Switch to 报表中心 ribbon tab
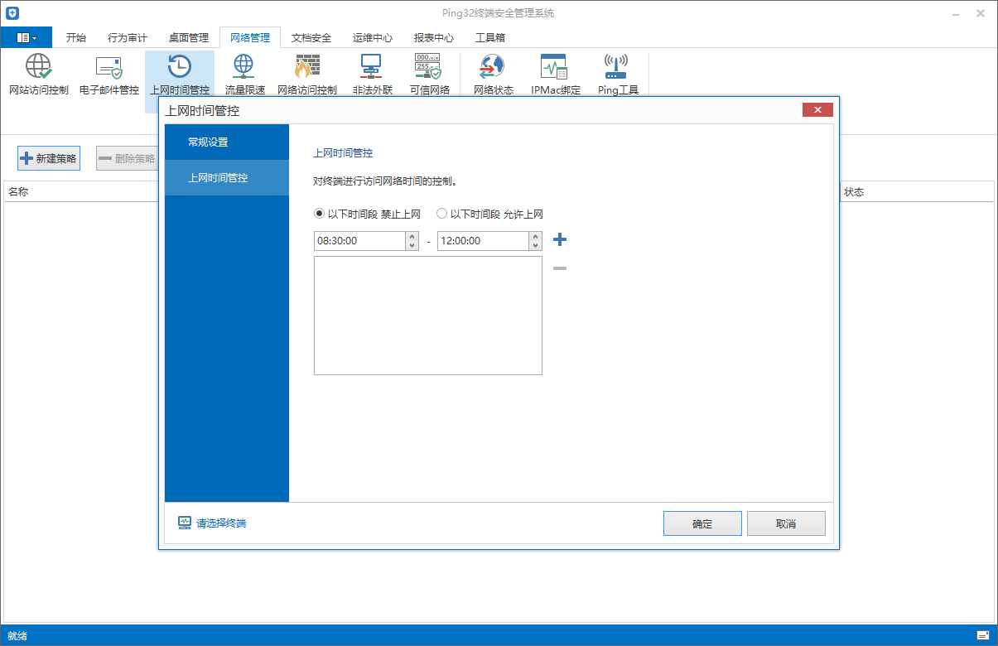The height and width of the screenshot is (646, 998). (x=434, y=37)
